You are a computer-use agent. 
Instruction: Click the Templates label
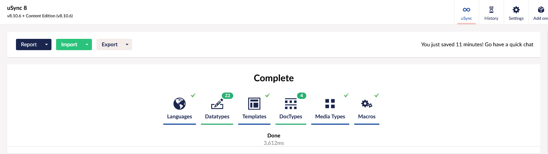[254, 117]
